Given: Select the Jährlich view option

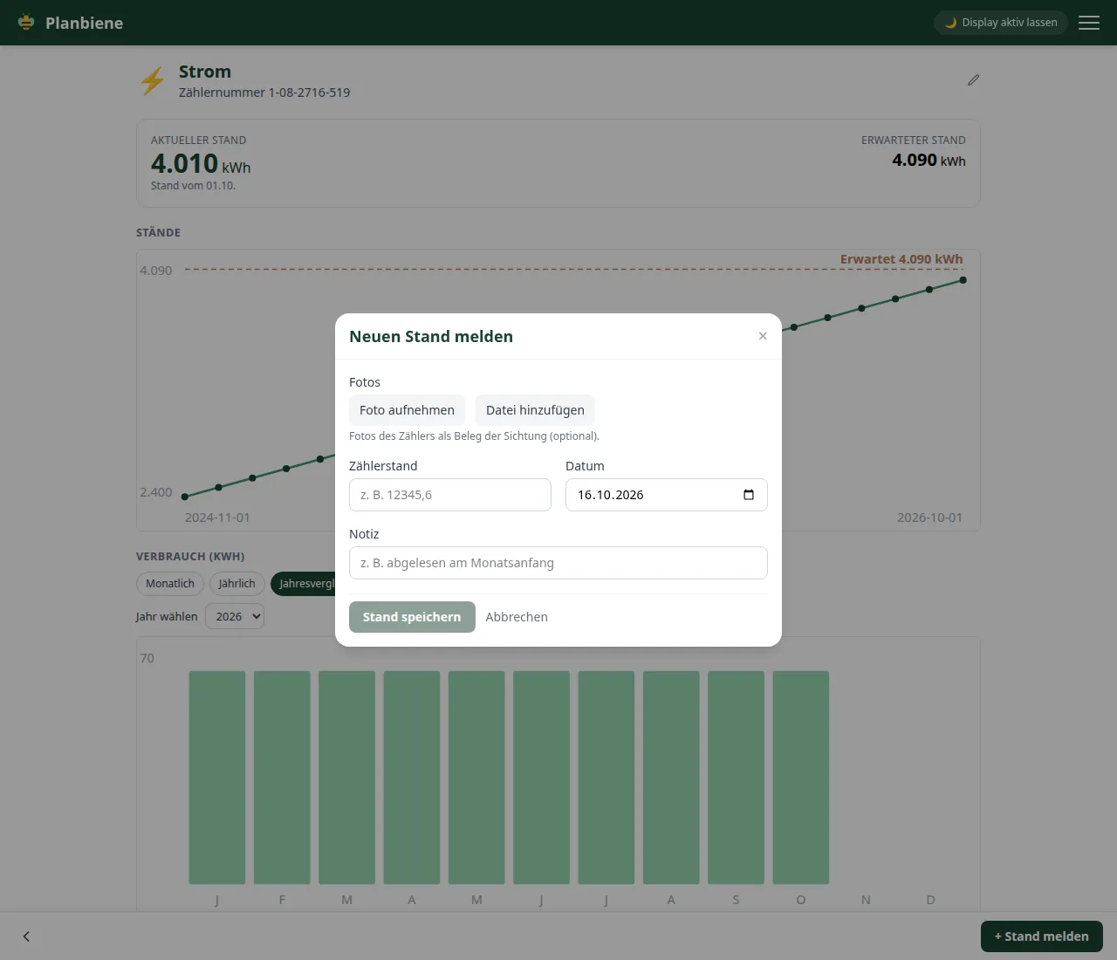Looking at the screenshot, I should click(x=237, y=584).
